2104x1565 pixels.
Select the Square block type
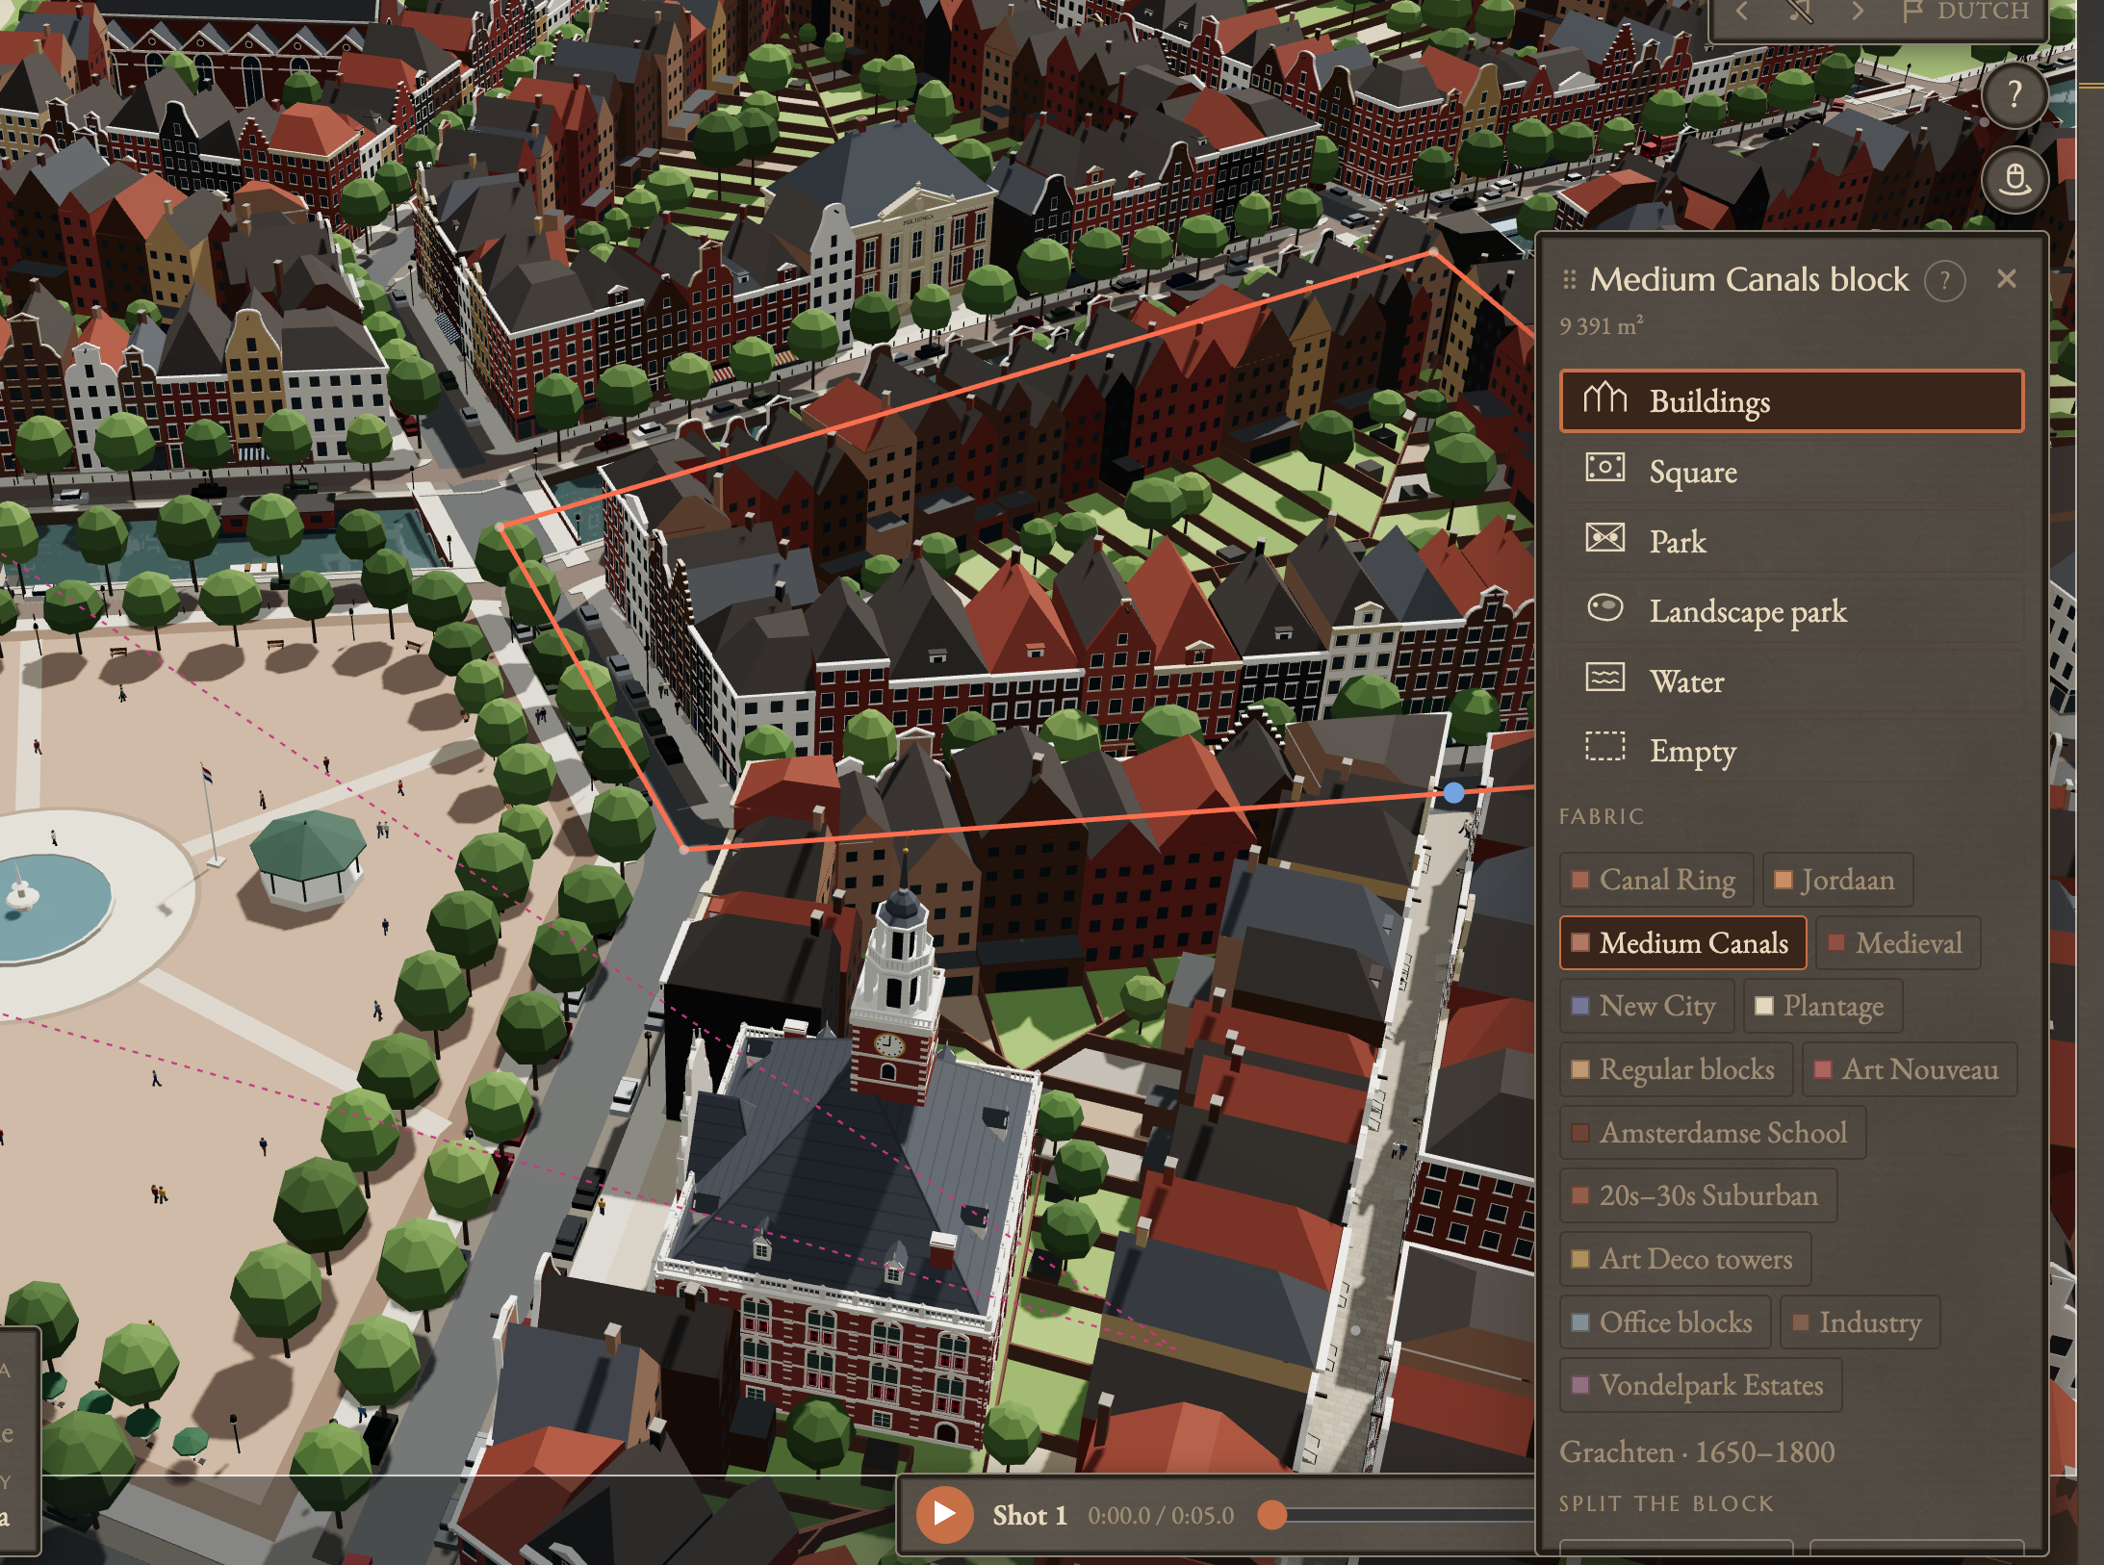pos(1791,471)
